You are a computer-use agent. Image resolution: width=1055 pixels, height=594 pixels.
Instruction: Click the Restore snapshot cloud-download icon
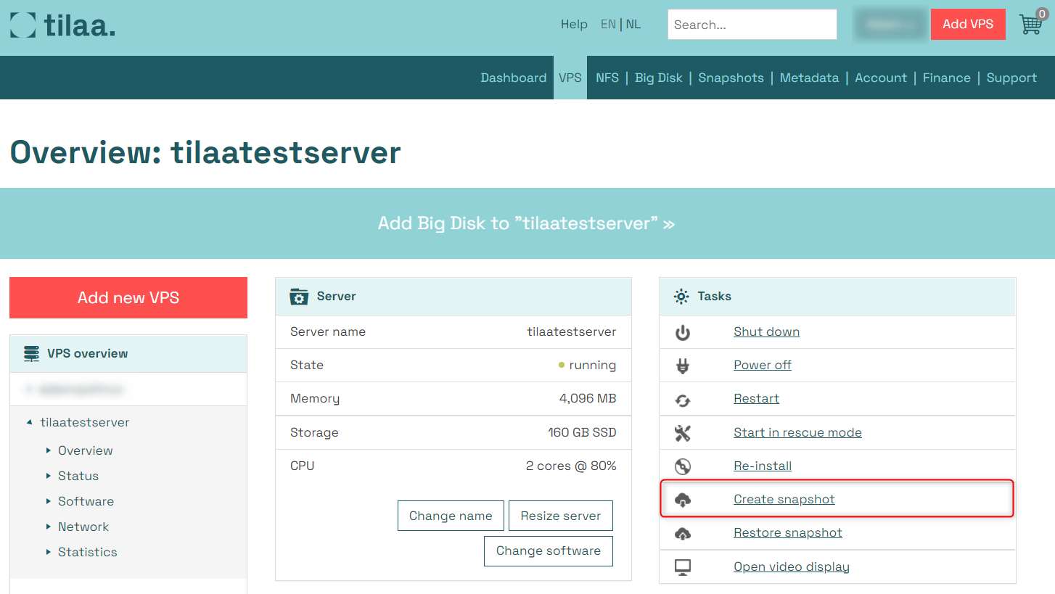(x=683, y=533)
